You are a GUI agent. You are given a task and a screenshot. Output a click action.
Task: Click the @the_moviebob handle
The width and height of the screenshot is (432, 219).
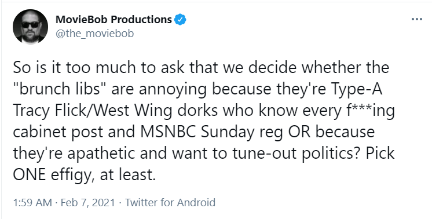95,34
